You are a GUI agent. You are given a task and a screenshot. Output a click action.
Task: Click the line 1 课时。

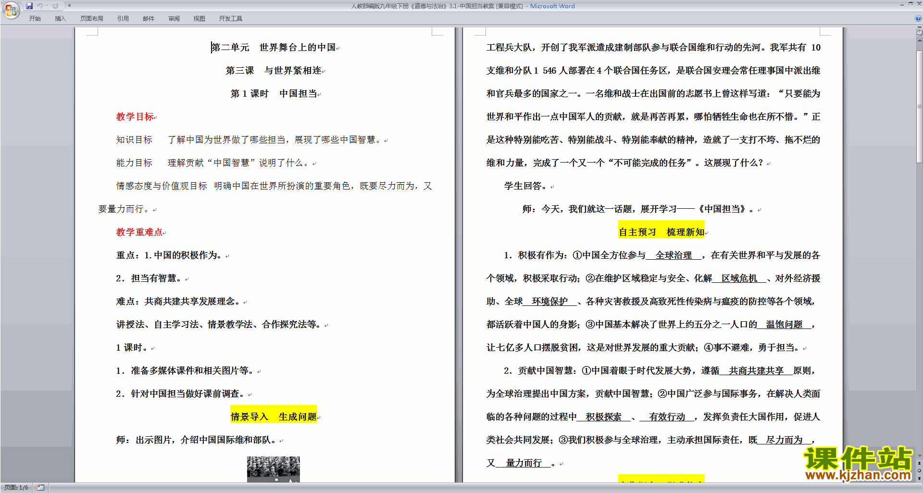pos(133,348)
